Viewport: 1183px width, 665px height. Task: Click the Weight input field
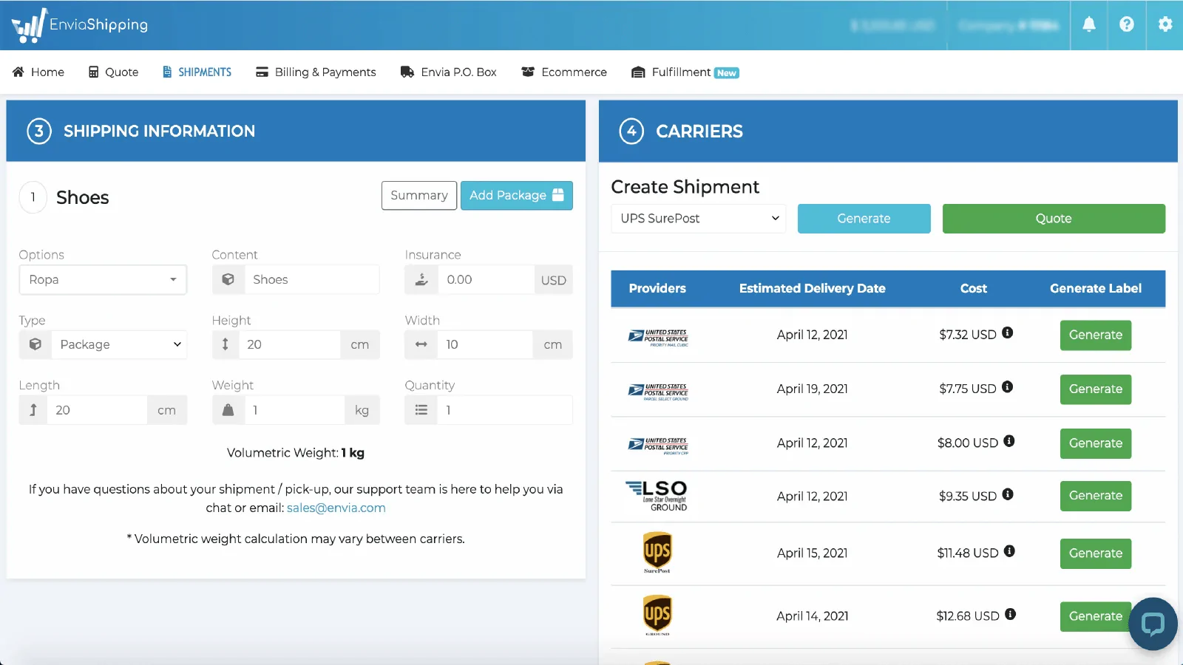point(294,410)
